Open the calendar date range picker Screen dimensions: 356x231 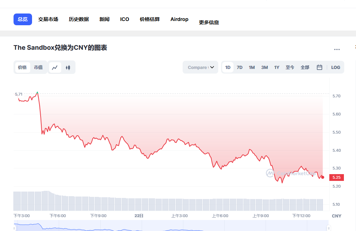(319, 67)
